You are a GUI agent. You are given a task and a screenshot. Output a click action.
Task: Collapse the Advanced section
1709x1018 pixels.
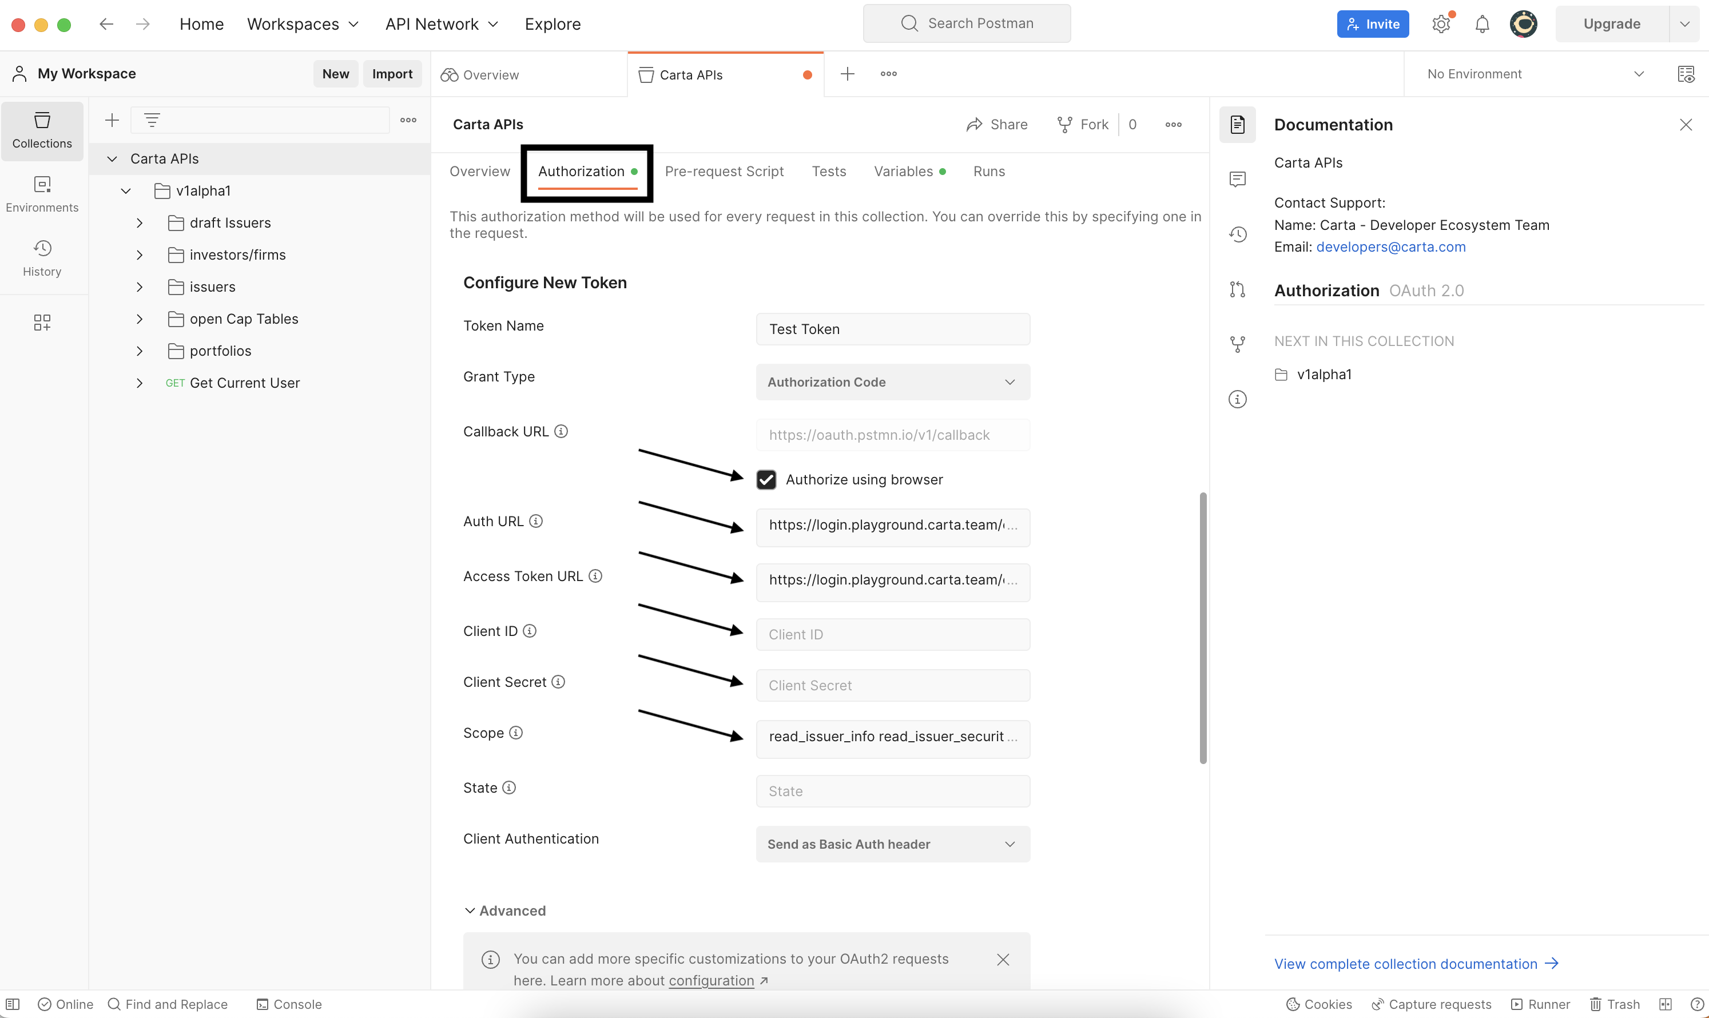click(x=504, y=910)
